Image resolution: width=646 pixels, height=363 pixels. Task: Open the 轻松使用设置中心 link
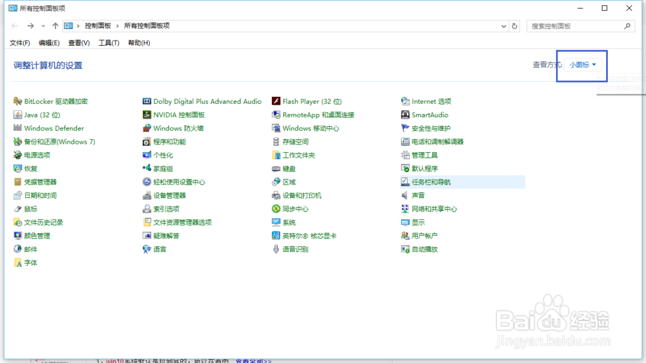coord(179,182)
